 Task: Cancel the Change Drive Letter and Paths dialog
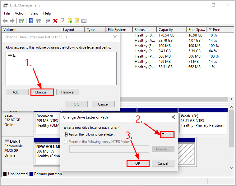coord(103,104)
